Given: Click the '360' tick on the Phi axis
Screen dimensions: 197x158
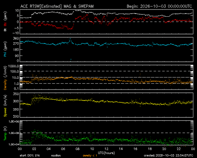Looking at the screenshot, I should 16,38.
